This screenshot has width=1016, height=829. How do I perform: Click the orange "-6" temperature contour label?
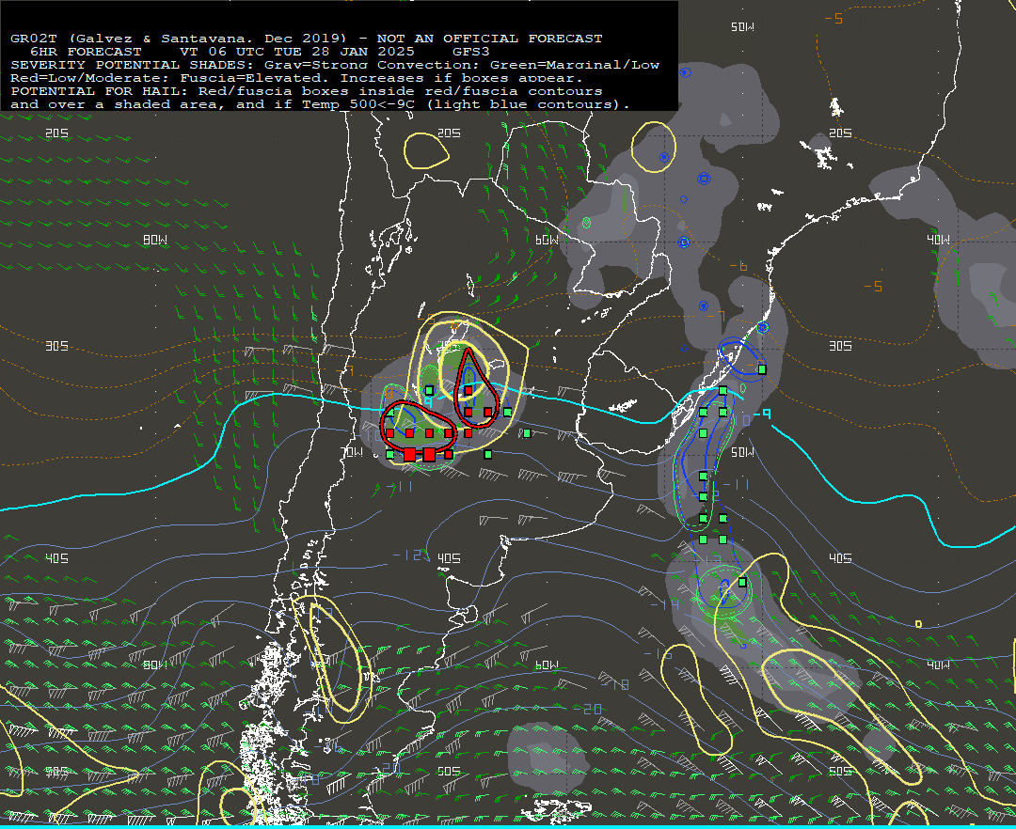[738, 266]
